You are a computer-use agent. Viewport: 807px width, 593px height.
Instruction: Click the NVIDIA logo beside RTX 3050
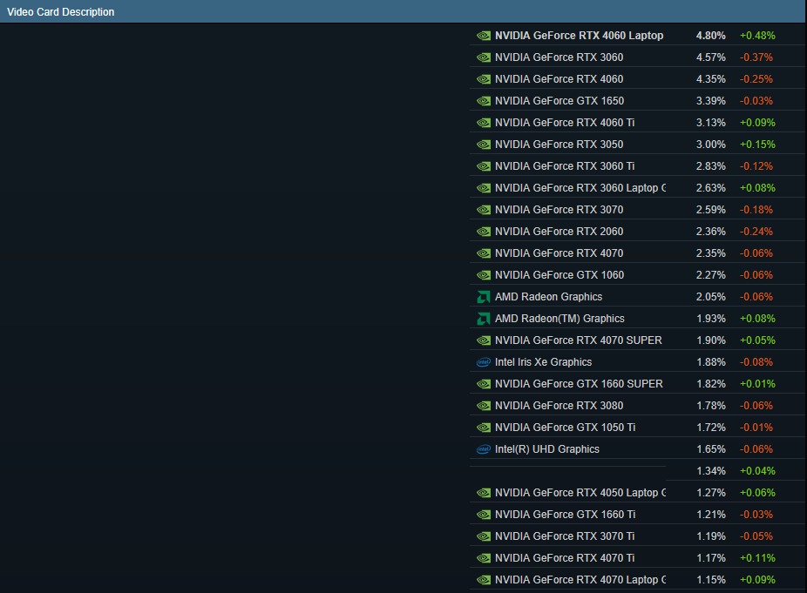484,145
